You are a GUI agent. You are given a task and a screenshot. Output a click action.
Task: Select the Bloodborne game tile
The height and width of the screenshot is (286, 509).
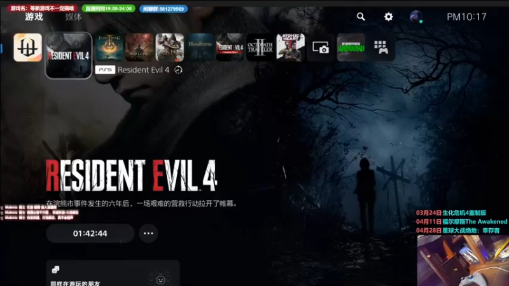(200, 47)
